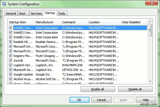Screen dimensions: 160x107
Task: Go to the Services tab
Action: pyautogui.click(x=36, y=13)
